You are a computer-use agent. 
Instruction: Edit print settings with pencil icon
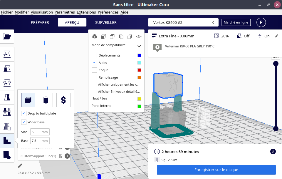276,36
